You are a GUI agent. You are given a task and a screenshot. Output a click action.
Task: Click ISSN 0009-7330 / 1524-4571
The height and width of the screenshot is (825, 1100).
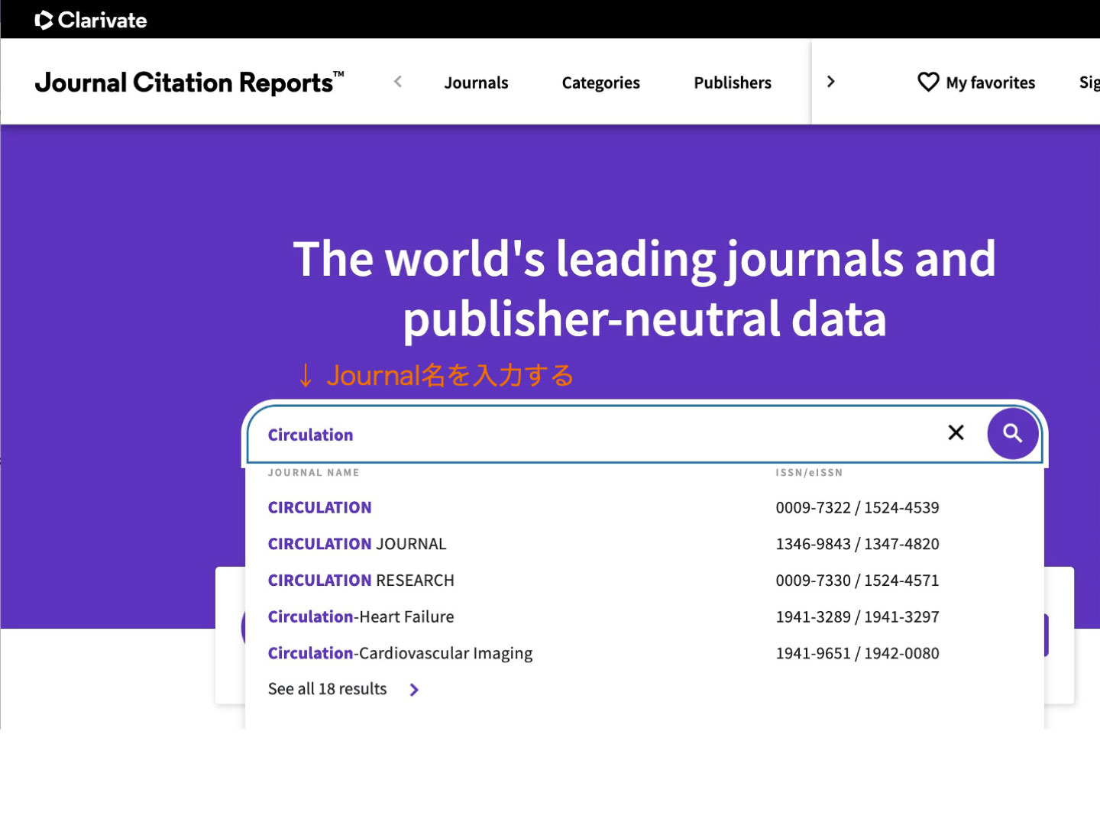(x=858, y=581)
